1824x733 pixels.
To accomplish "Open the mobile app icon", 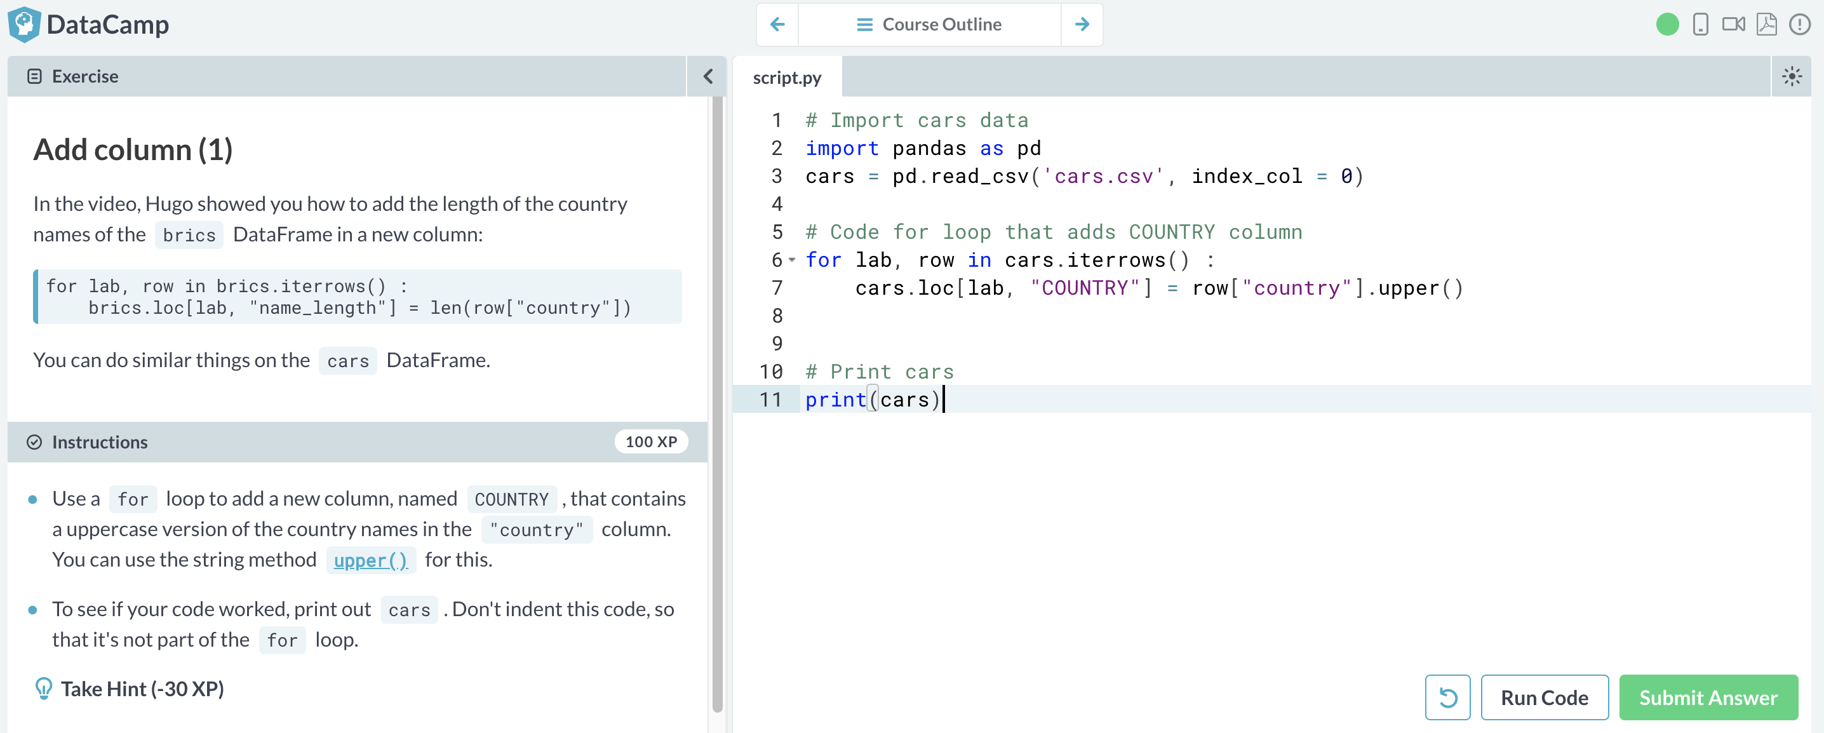I will [x=1700, y=25].
